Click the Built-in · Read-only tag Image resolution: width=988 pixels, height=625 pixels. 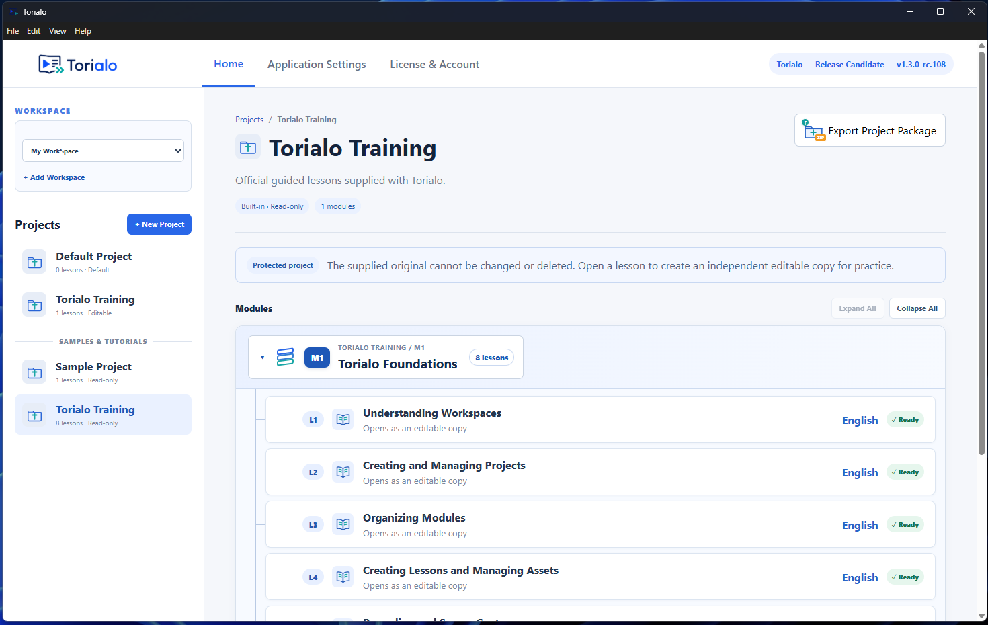(272, 206)
